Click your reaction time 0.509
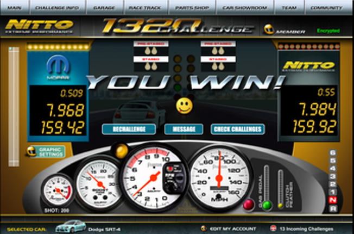Viewport: 354px width, 234px height. coord(72,93)
